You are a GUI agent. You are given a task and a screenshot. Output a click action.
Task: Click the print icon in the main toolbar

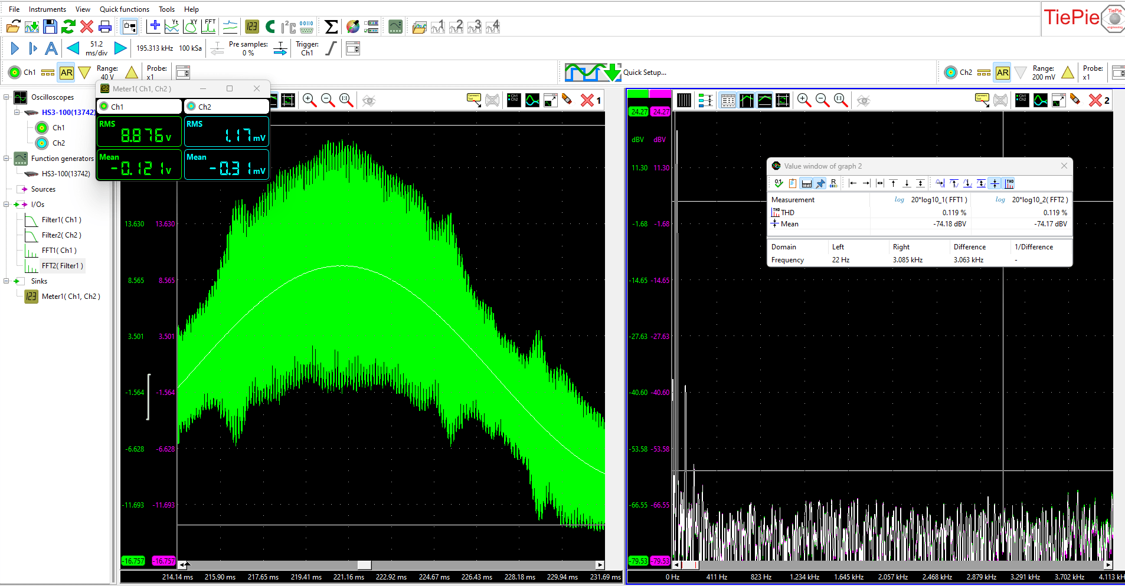coord(105,27)
